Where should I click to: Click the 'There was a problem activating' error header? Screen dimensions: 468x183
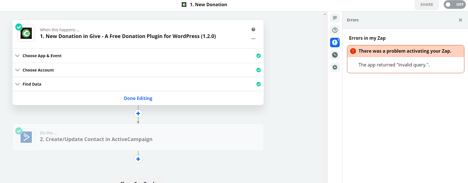406,51
